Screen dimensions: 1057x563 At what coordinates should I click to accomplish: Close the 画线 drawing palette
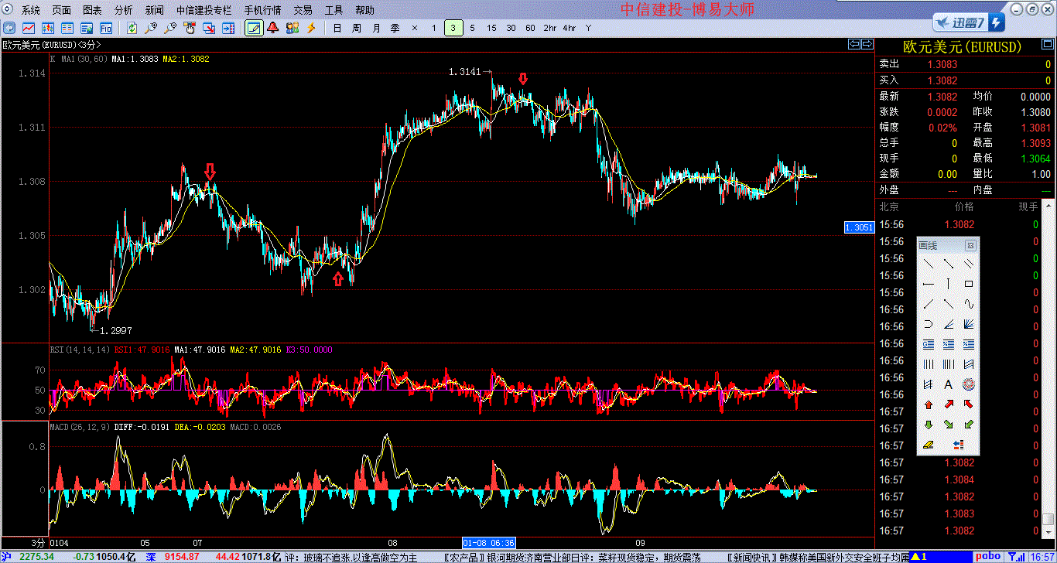[970, 245]
